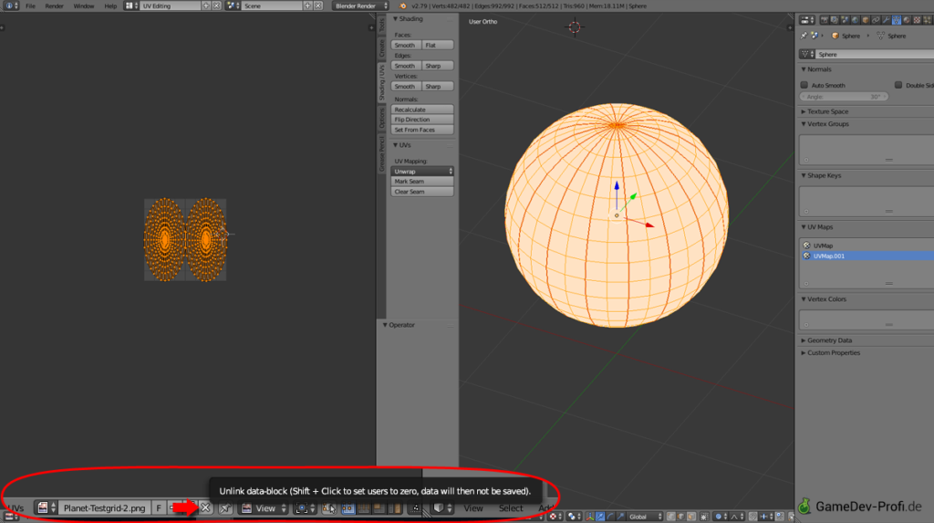Open the World properties tab globe icon
934x523 pixels.
855,20
